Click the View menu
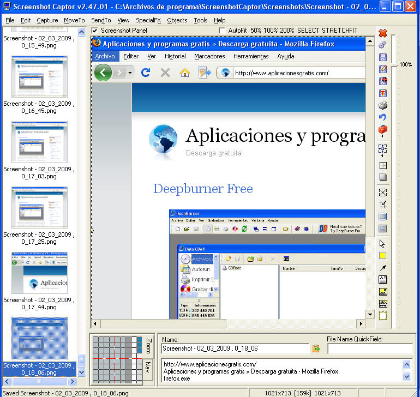This screenshot has height=397, width=420. tap(123, 20)
